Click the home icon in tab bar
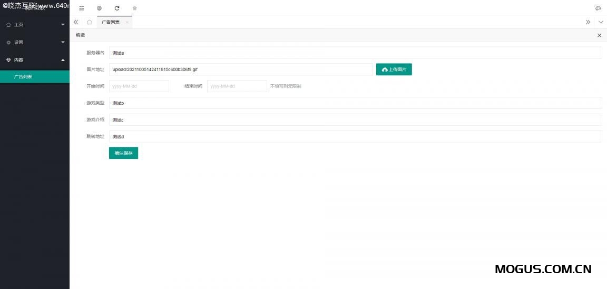This screenshot has width=607, height=289. 90,22
